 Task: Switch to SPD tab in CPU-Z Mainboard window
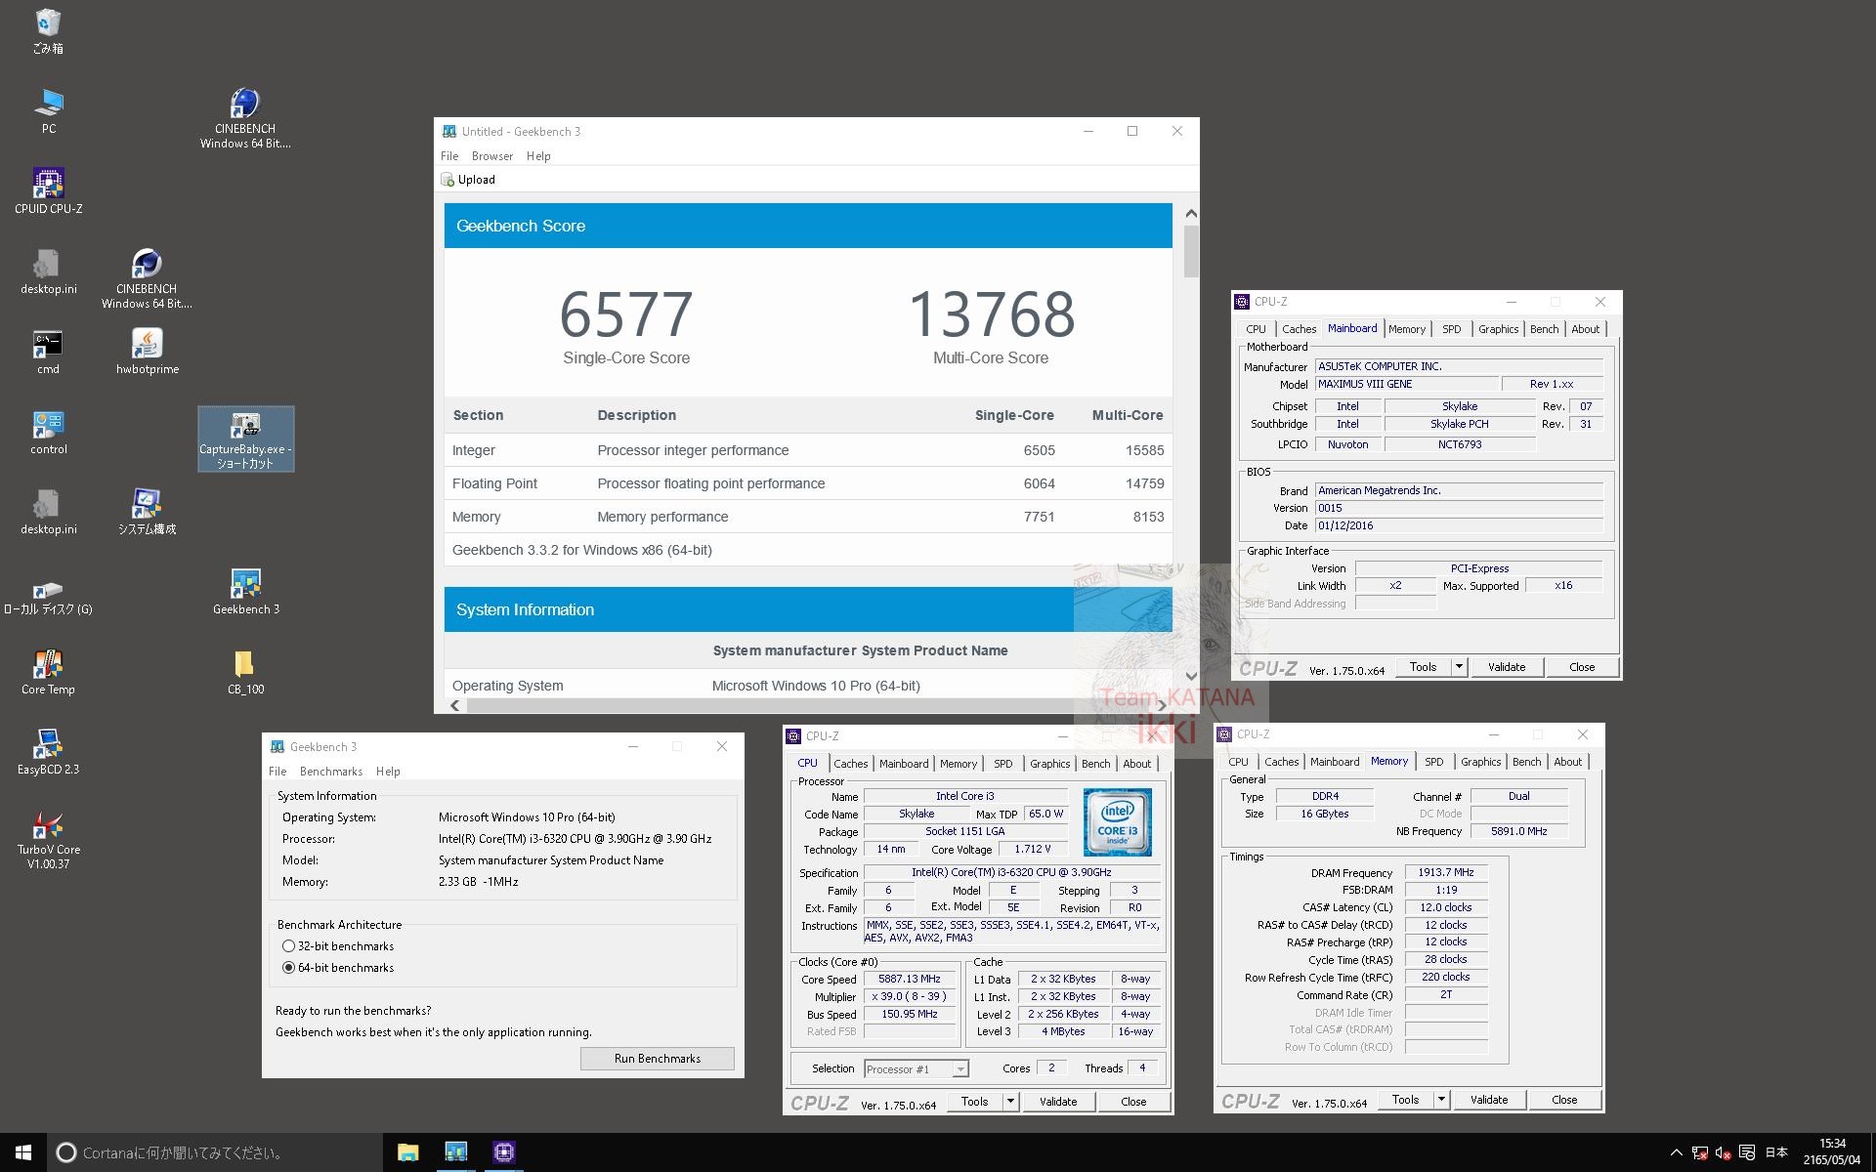click(x=1452, y=329)
